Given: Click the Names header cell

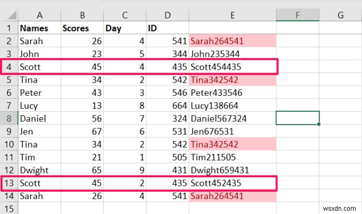Looking at the screenshot, I should pos(38,28).
